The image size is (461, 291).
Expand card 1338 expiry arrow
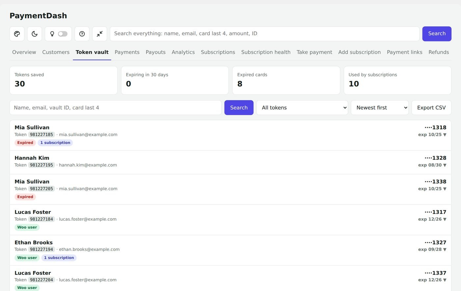coord(445,189)
